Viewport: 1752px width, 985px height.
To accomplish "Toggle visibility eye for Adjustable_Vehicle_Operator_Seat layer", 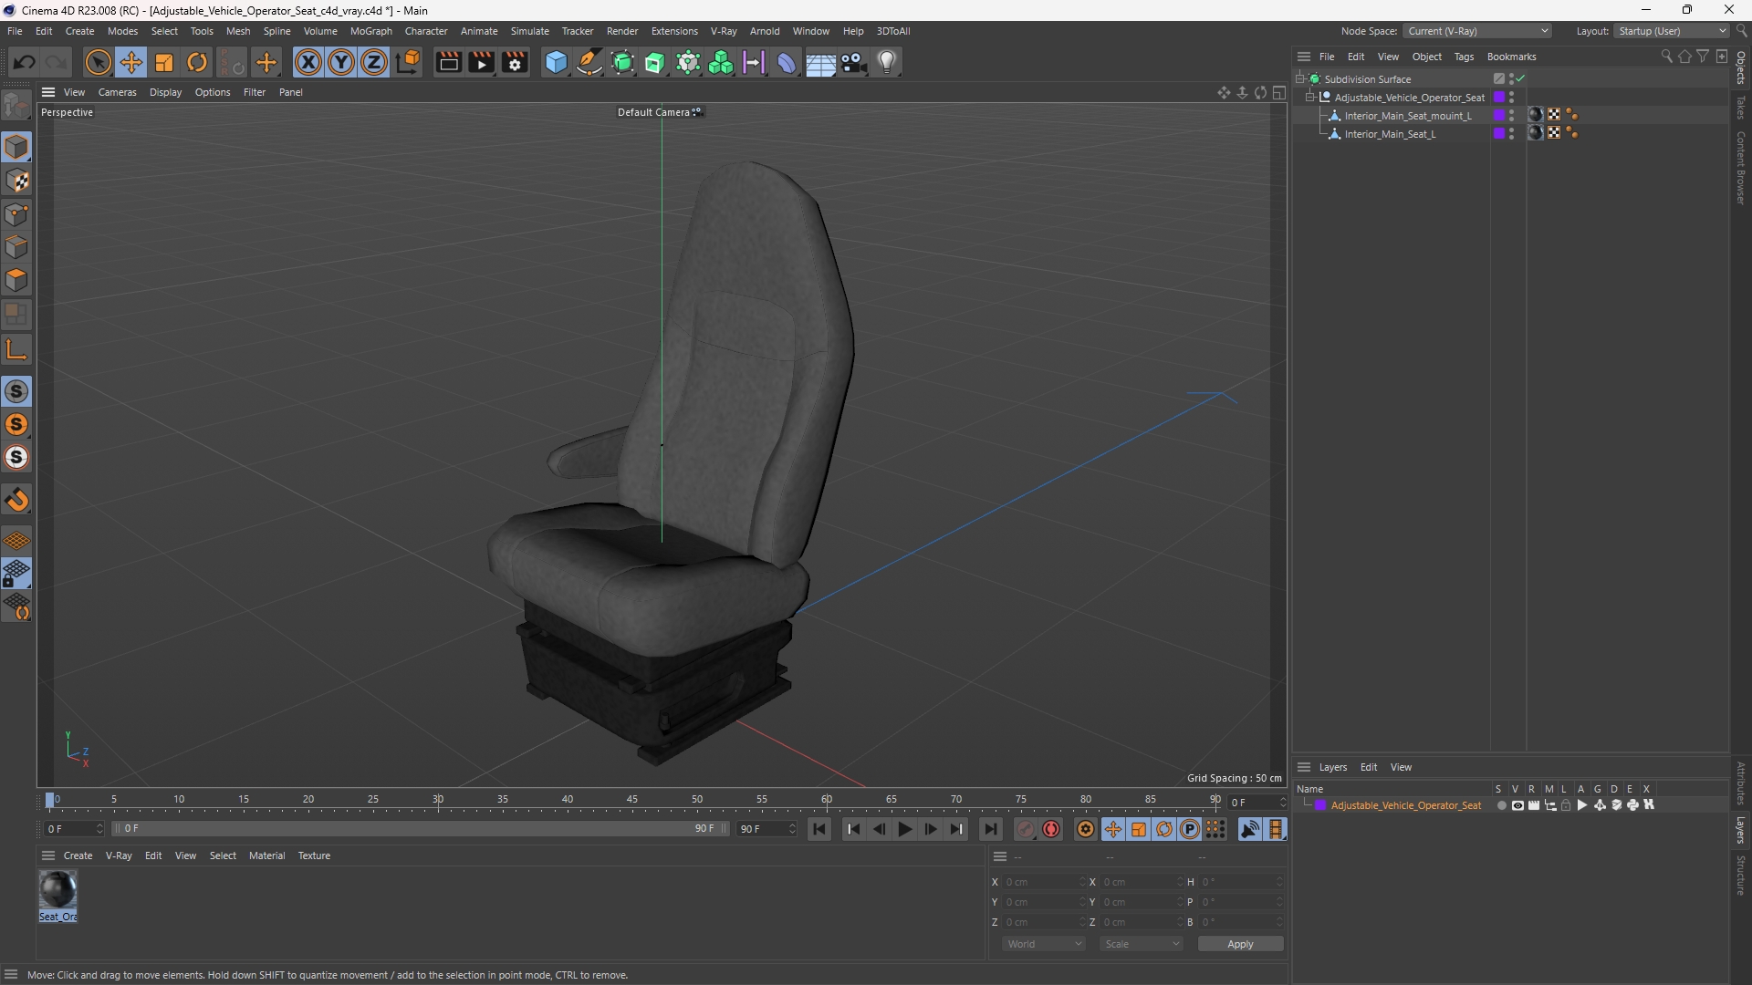I will (x=1517, y=805).
